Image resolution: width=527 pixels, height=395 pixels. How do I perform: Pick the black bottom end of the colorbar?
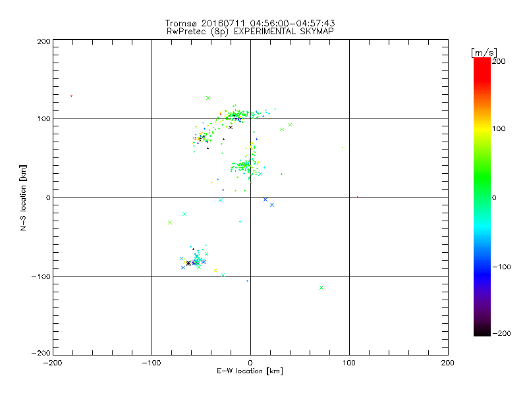[482, 333]
